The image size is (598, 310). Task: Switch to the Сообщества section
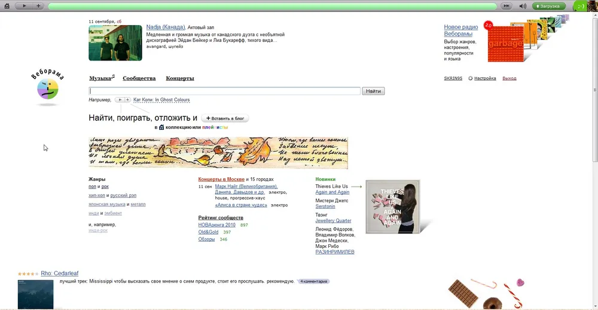[x=139, y=78]
